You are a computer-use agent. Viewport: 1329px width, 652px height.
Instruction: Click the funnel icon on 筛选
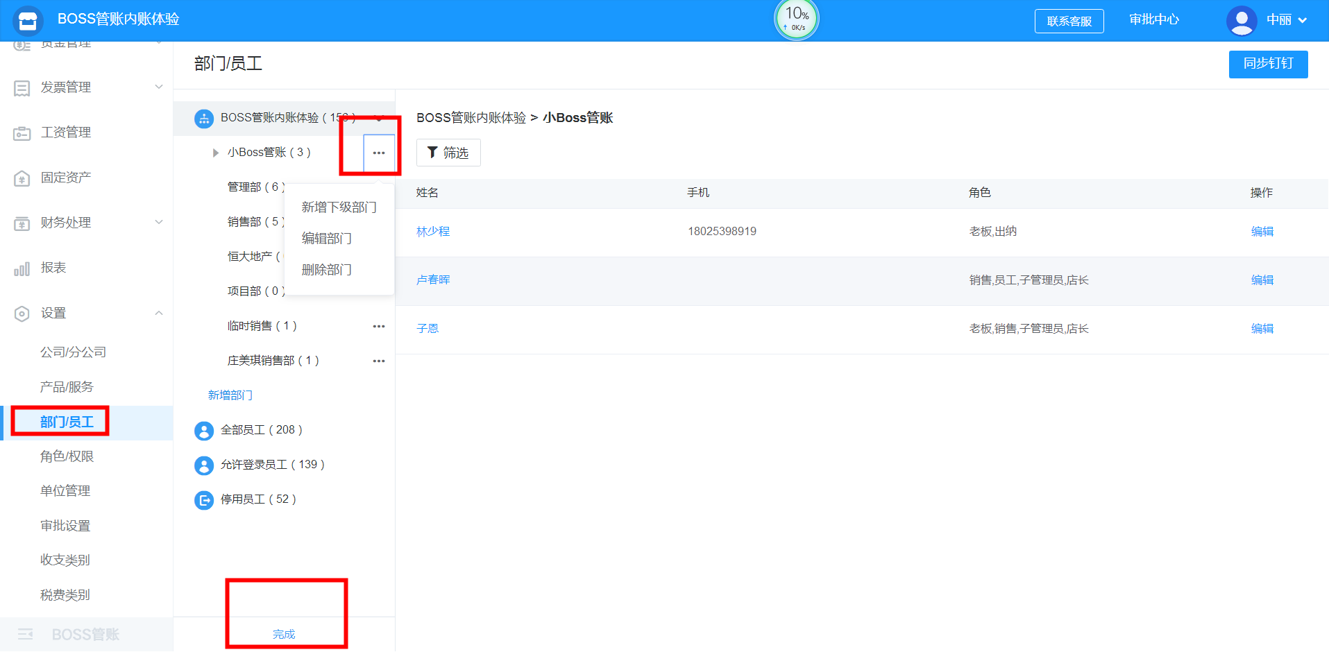(x=432, y=153)
